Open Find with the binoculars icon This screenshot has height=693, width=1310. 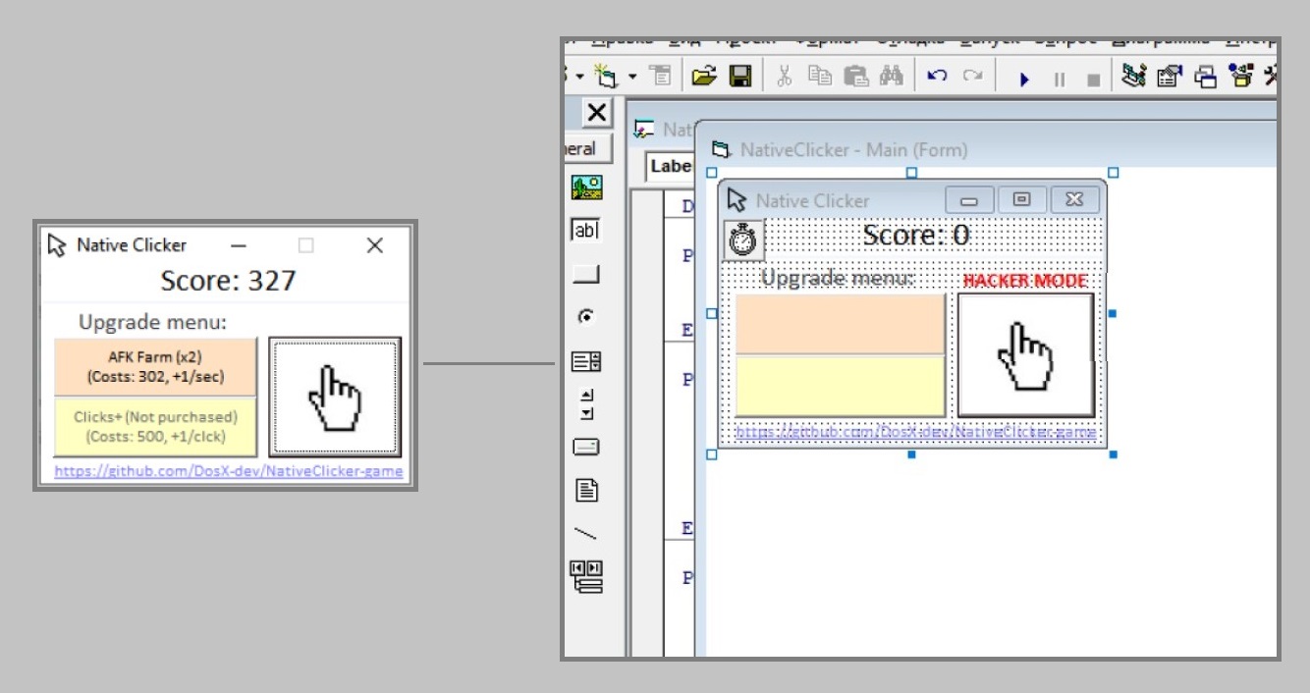891,77
